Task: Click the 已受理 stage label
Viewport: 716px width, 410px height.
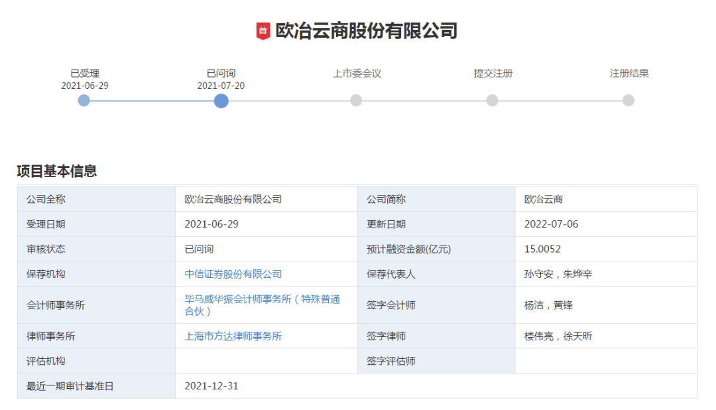Action: (85, 73)
